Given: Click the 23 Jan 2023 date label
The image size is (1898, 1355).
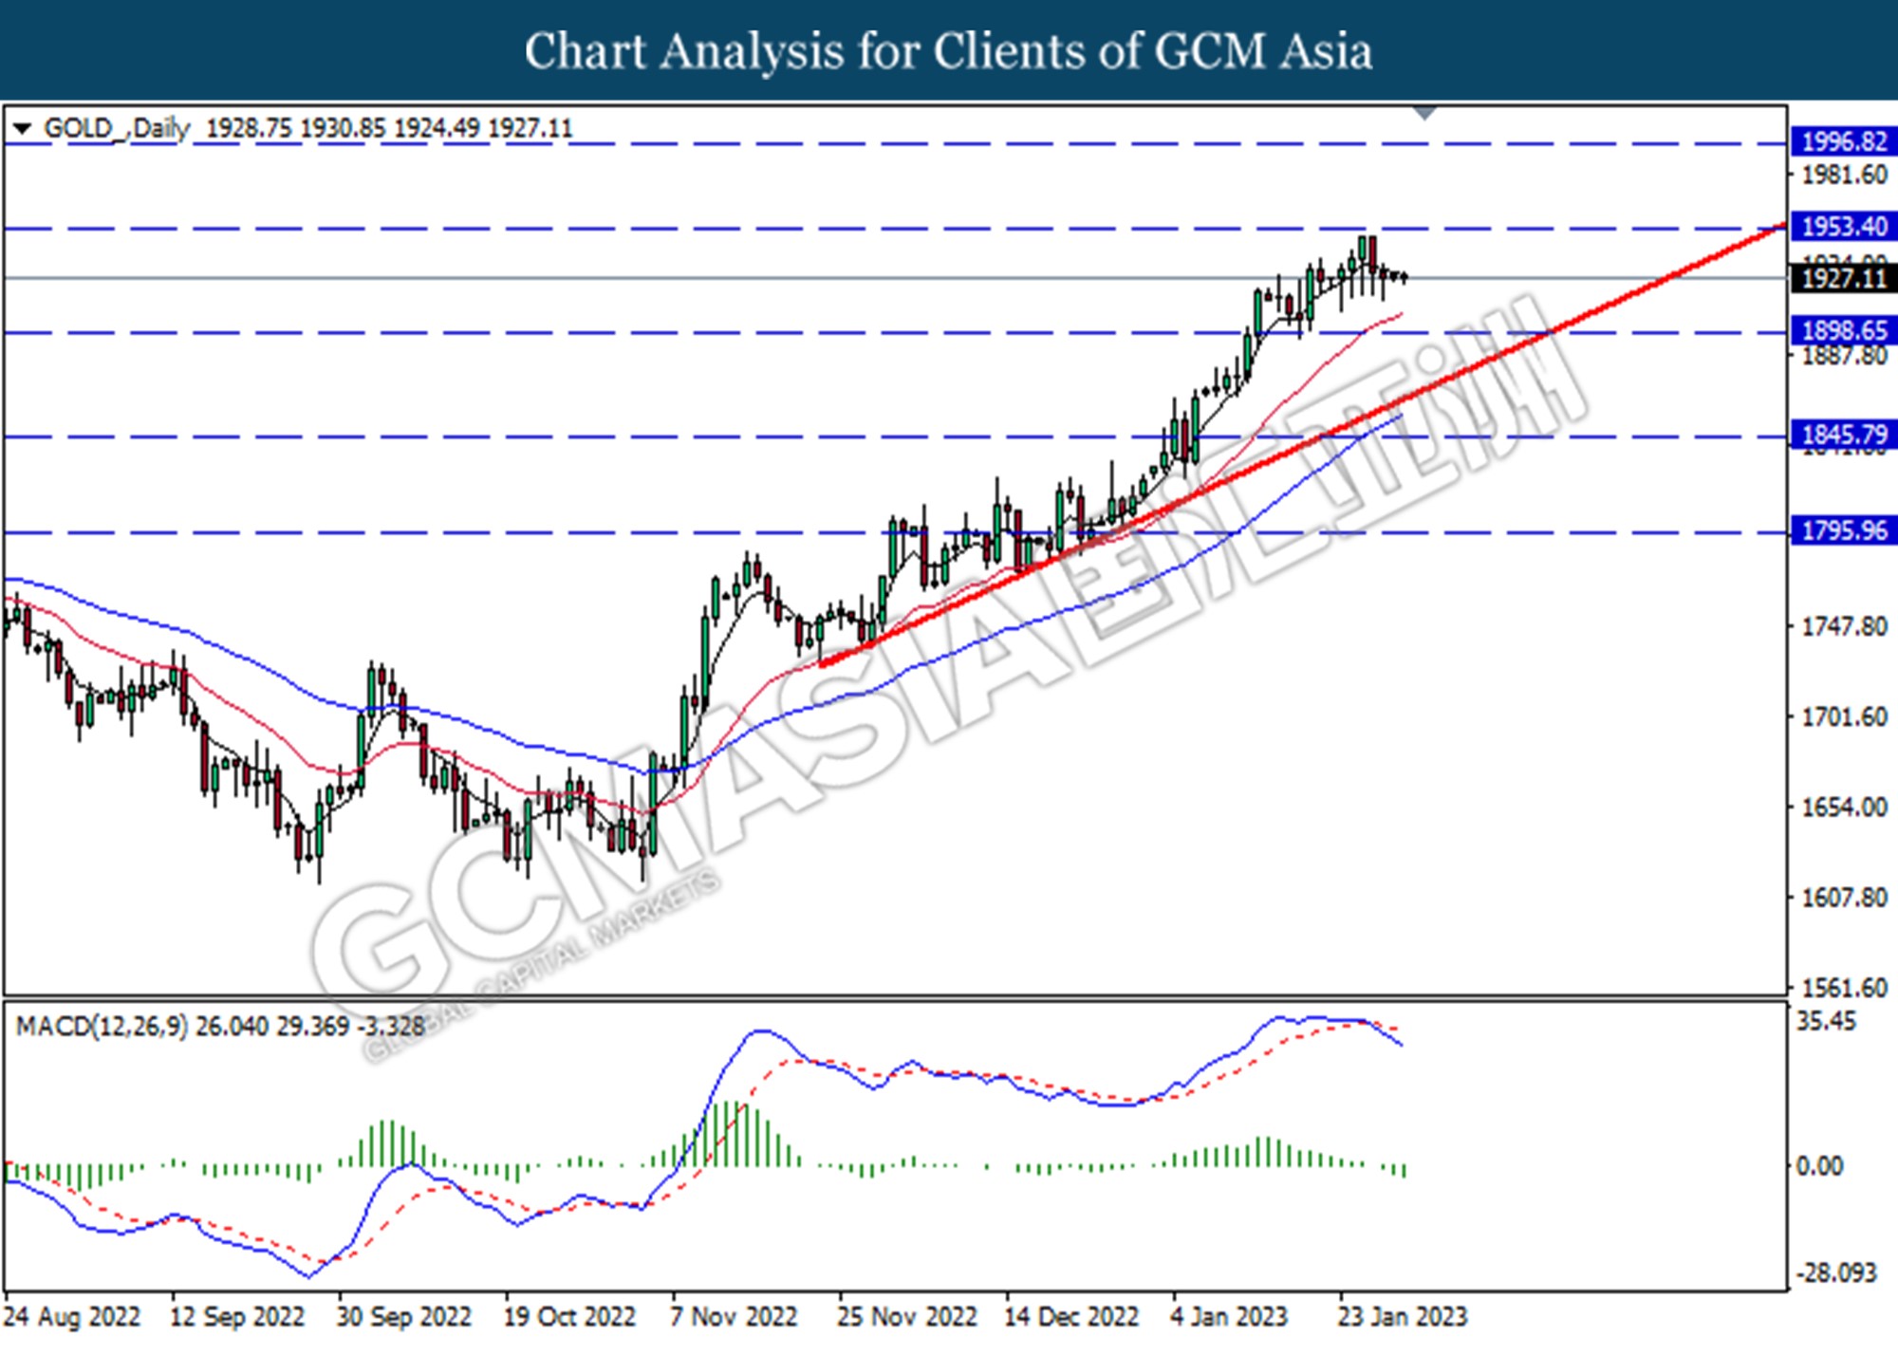Looking at the screenshot, I should coord(1403,1317).
